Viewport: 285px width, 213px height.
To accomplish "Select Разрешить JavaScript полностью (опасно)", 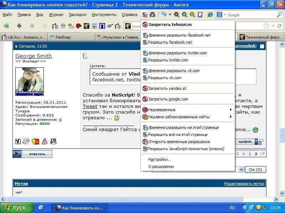I will (x=188, y=149).
